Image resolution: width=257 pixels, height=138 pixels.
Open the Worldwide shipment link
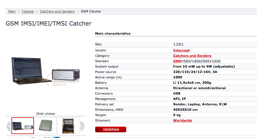tap(183, 120)
